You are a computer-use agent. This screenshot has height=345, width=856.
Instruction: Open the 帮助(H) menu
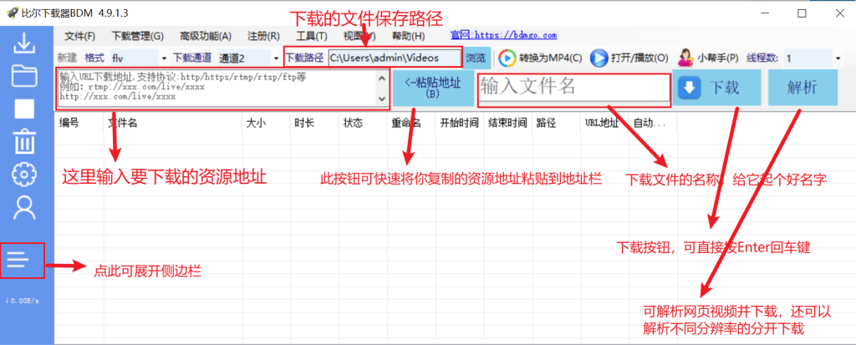pos(409,36)
